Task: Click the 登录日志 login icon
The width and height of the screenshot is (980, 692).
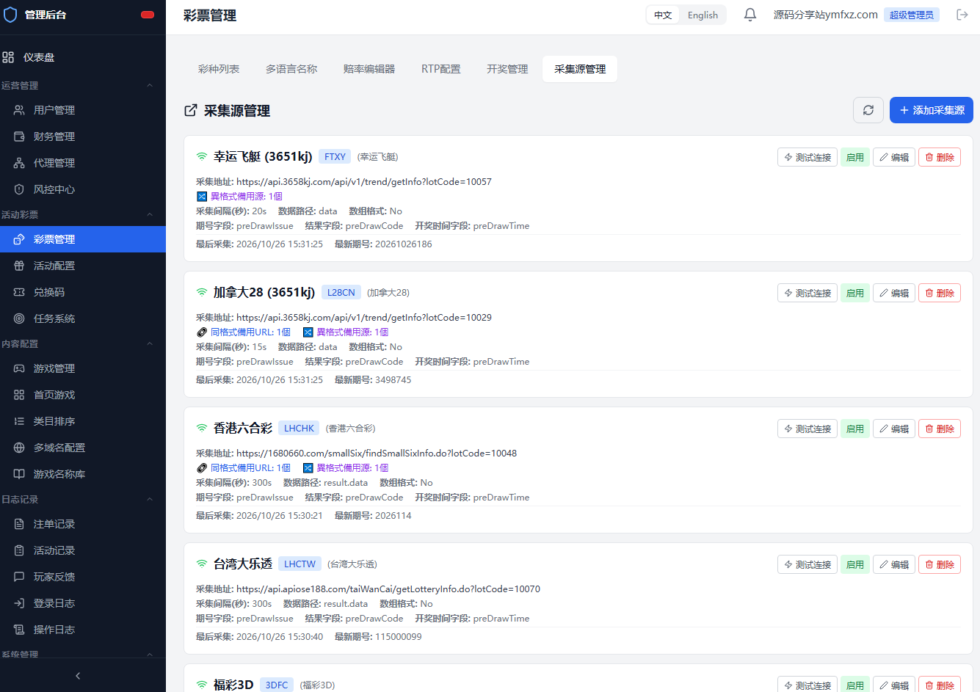Action: coord(19,603)
